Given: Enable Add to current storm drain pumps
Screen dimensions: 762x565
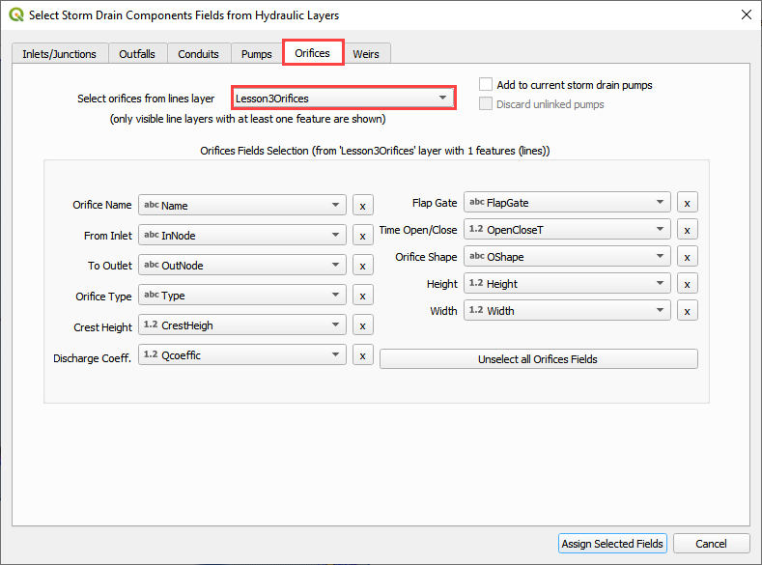Looking at the screenshot, I should coord(486,85).
